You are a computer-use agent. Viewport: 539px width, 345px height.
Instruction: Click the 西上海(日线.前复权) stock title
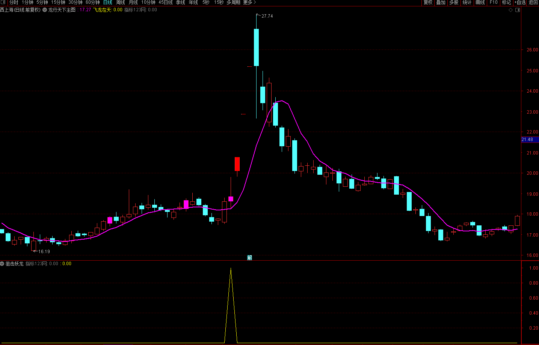point(20,10)
